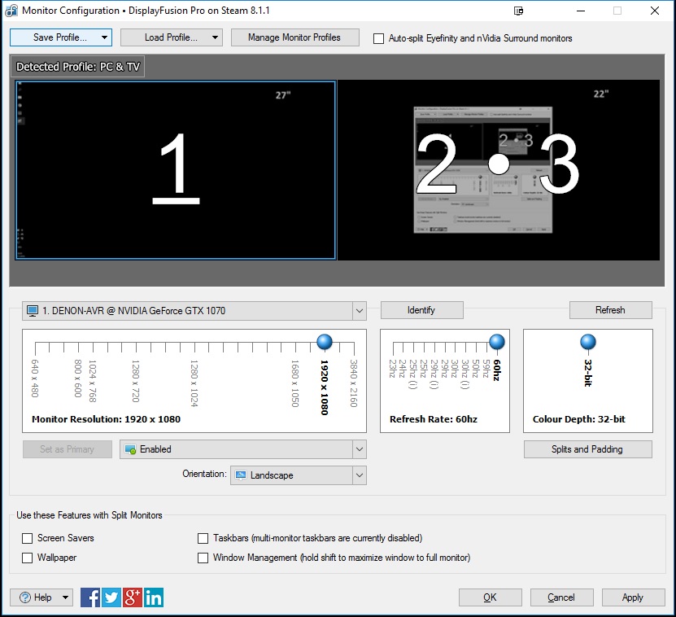This screenshot has height=617, width=676.
Task: Open the Enabled monitor state dropdown
Action: click(359, 449)
